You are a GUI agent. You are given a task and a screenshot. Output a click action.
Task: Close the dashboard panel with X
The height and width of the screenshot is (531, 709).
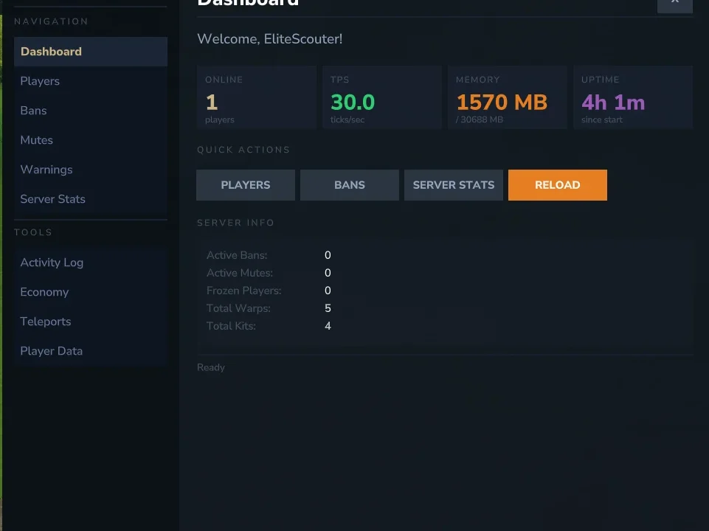coord(674,4)
